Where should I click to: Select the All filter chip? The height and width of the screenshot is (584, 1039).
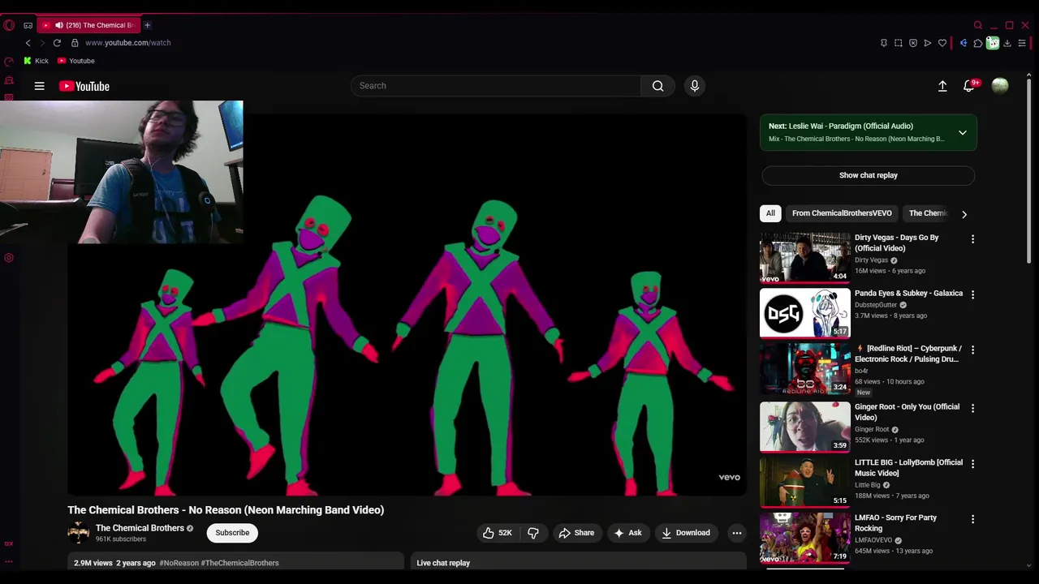click(x=770, y=213)
